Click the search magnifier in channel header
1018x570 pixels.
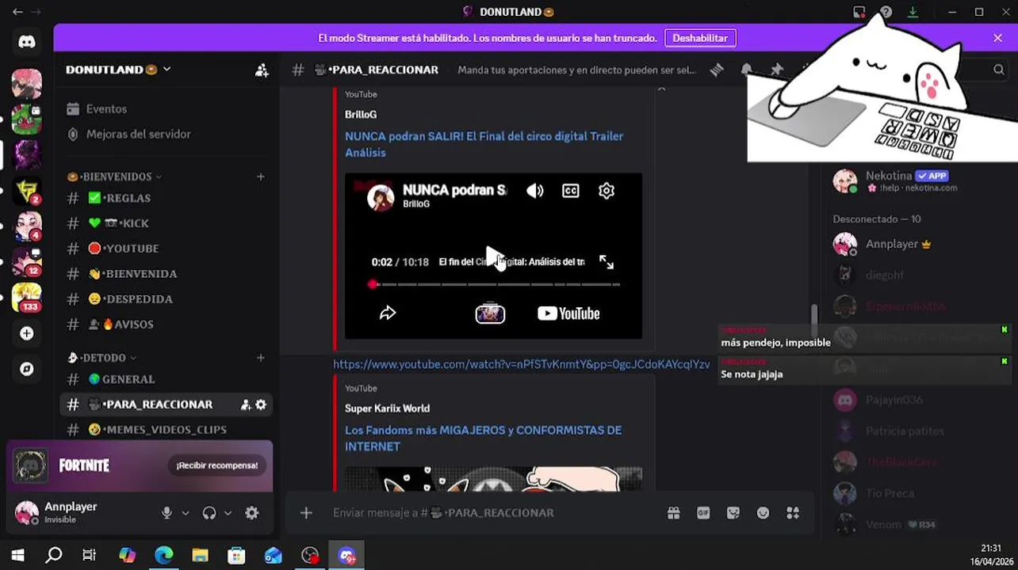tap(999, 70)
